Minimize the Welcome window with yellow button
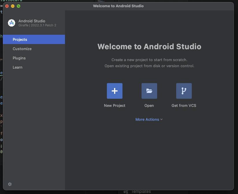 [13, 6]
